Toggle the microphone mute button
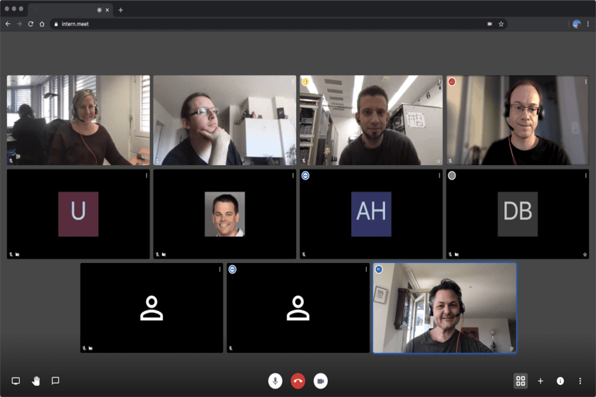Image resolution: width=596 pixels, height=397 pixels. click(x=275, y=381)
